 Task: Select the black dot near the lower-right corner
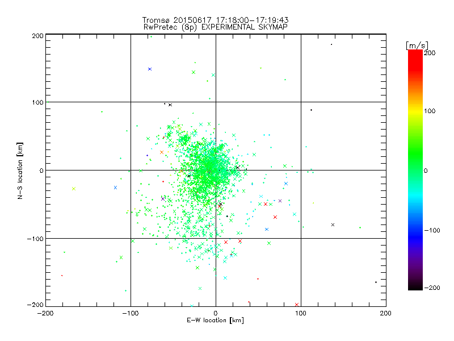click(376, 282)
